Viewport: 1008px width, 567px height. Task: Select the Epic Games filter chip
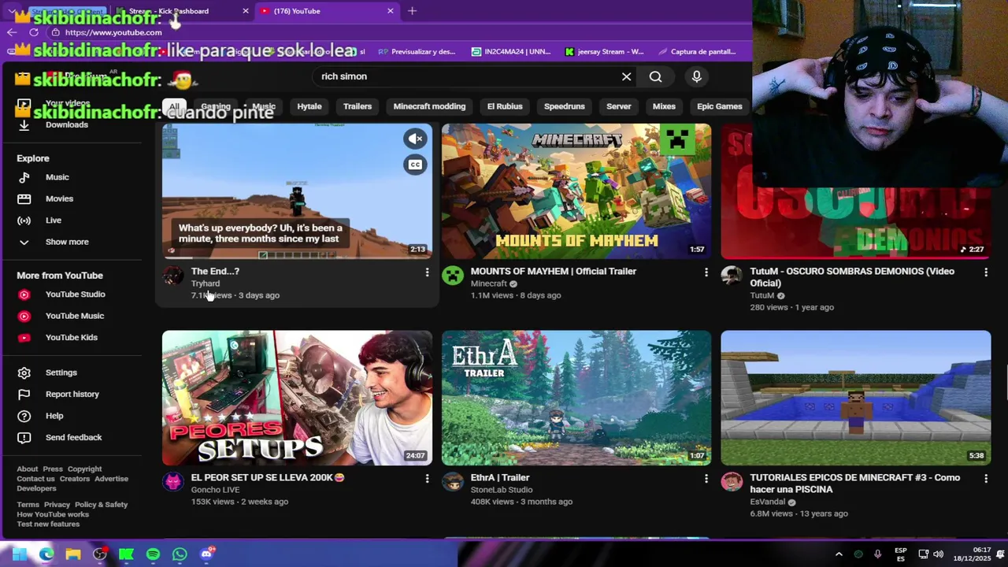click(x=720, y=106)
